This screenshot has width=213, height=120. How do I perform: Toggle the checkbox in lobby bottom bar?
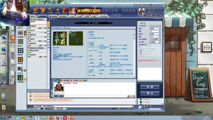(x=110, y=109)
